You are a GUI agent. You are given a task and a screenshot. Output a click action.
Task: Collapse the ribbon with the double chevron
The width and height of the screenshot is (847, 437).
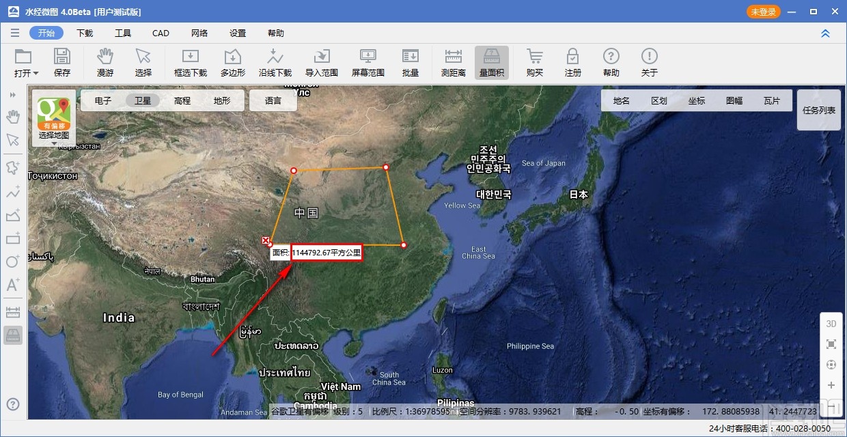tap(825, 32)
